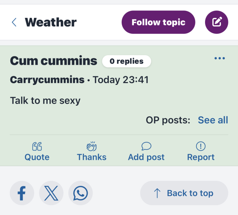
Task: Click the post body text
Action: coord(45,100)
